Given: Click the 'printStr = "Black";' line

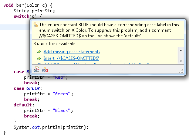Looking at the screenshot, I should (x=48, y=110).
